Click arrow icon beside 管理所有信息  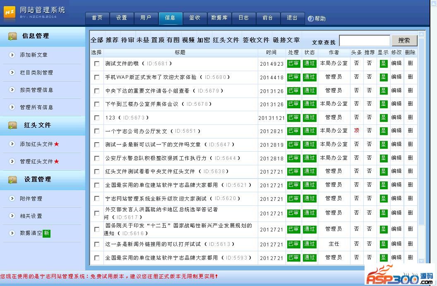[x=12, y=107]
